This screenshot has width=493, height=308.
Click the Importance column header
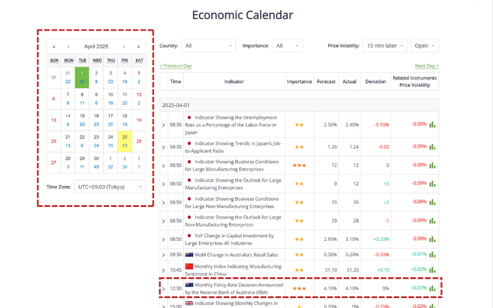pyautogui.click(x=299, y=81)
